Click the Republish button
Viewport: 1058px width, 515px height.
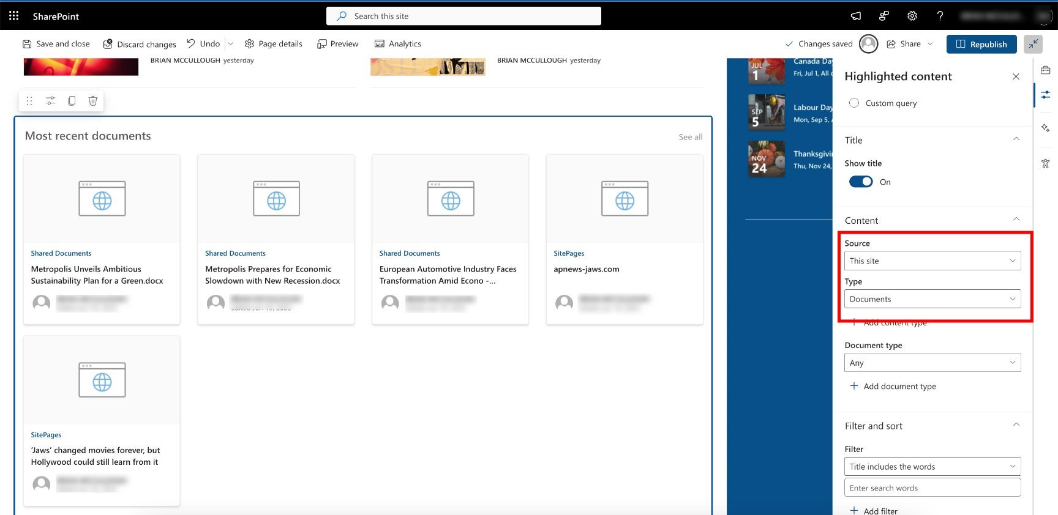click(x=981, y=44)
